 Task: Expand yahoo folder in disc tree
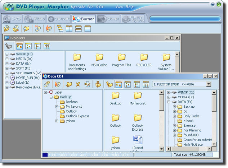[57, 121]
